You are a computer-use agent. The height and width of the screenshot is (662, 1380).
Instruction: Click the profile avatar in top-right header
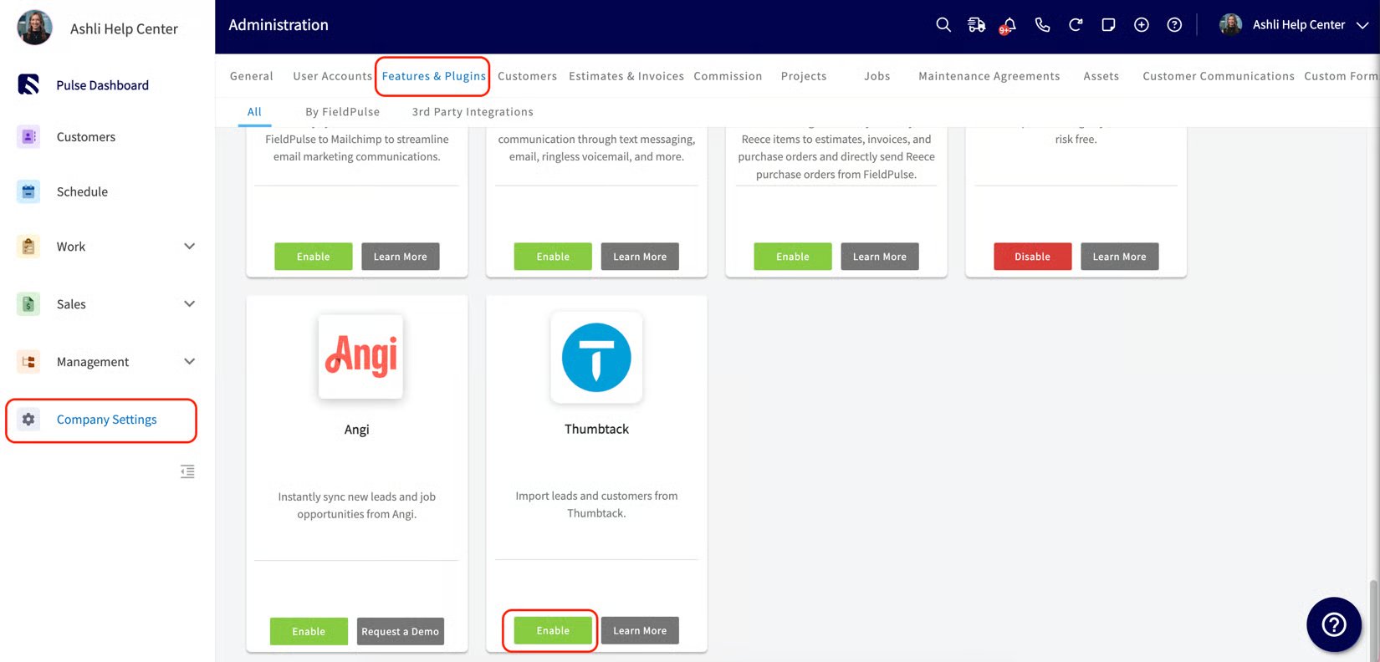point(1230,25)
